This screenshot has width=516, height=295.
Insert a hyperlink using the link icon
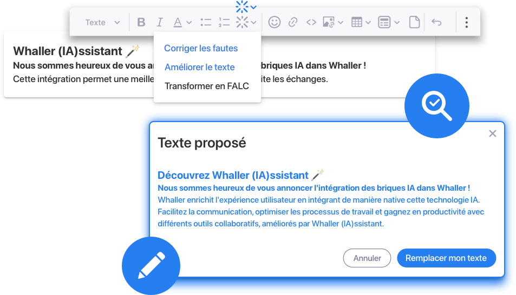pyautogui.click(x=293, y=22)
